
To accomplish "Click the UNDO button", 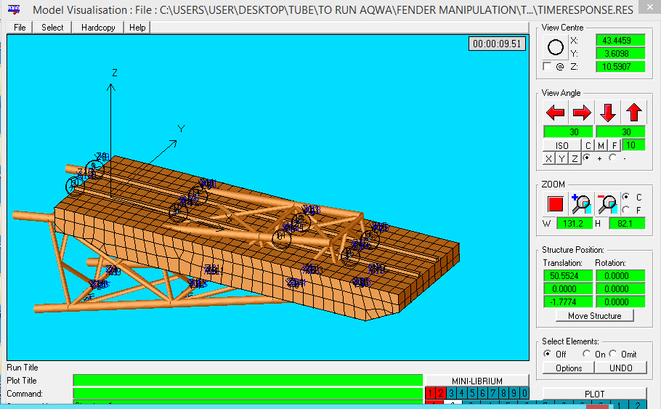I will click(x=621, y=368).
